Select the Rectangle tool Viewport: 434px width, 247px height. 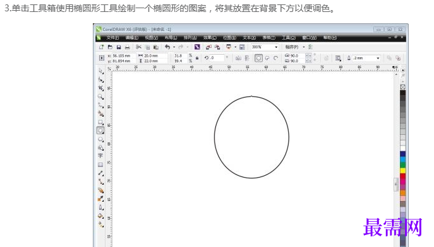100,122
